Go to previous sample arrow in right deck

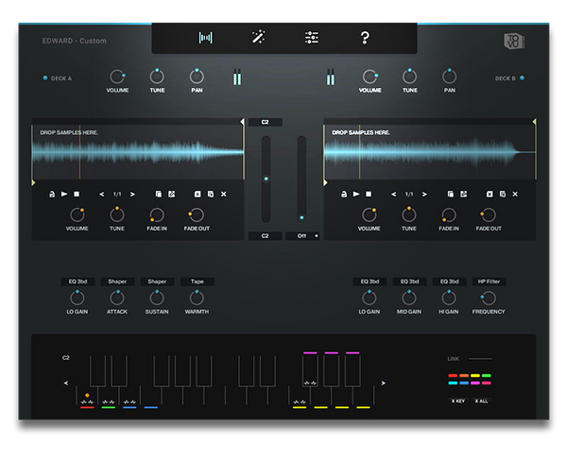(x=392, y=194)
